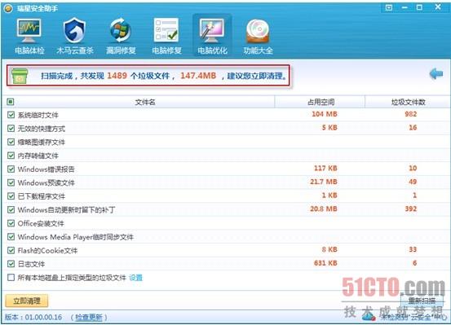Open the title bar menu button

(x=389, y=7)
